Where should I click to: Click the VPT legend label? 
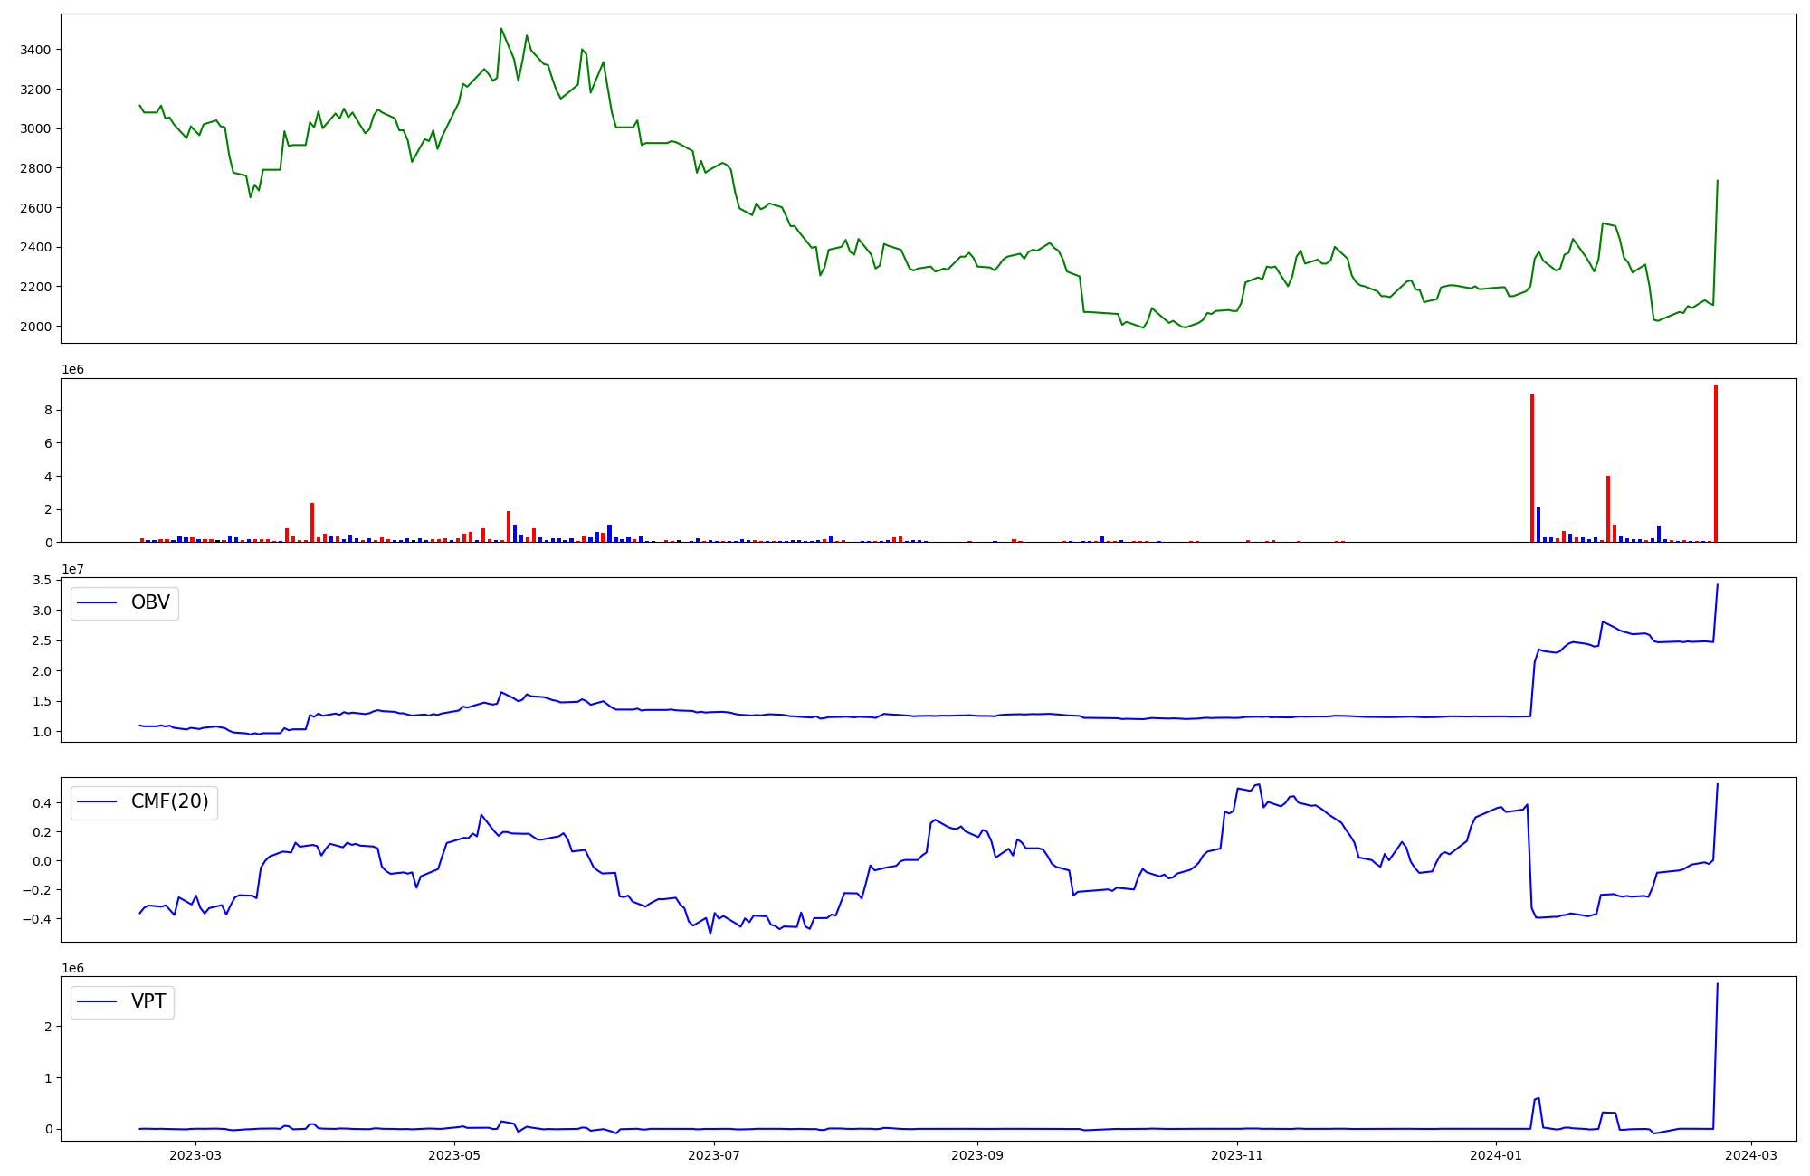148,1002
